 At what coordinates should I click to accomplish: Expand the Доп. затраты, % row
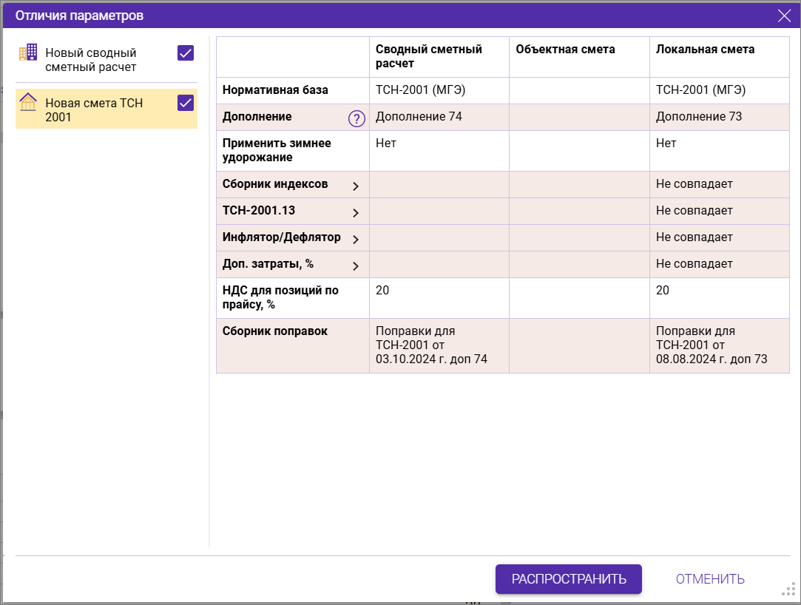tap(356, 266)
